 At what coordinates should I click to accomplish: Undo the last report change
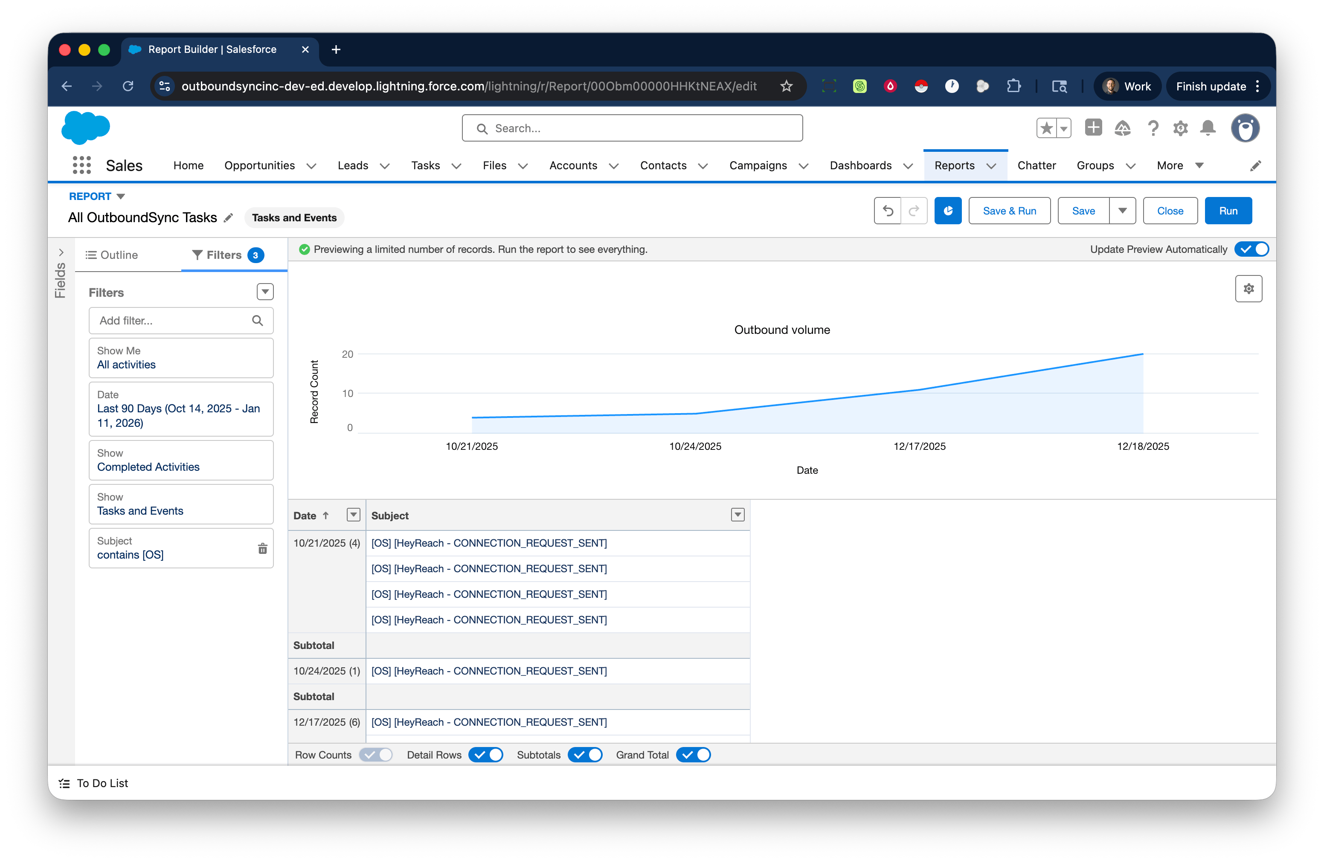pos(888,211)
